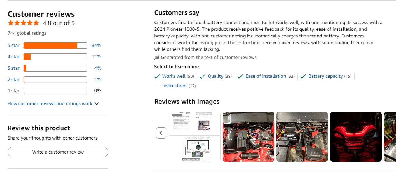View the battery under hood review photo

(x=302, y=137)
